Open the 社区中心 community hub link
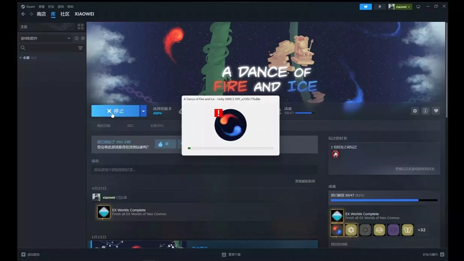The width and height of the screenshot is (464, 261). [x=157, y=125]
